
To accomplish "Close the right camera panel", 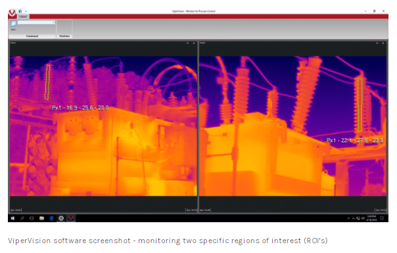I will pyautogui.click(x=383, y=43).
